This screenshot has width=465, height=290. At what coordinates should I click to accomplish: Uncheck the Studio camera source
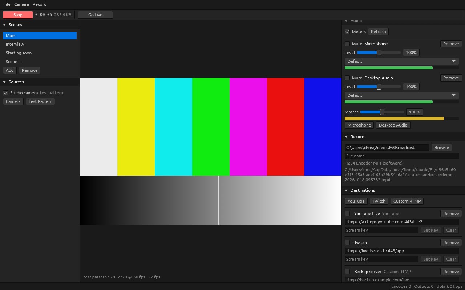click(x=5, y=93)
